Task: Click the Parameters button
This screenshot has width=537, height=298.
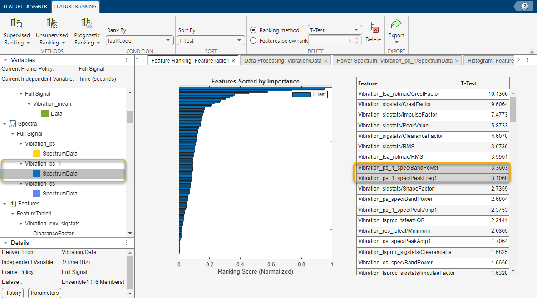Action: point(44,293)
